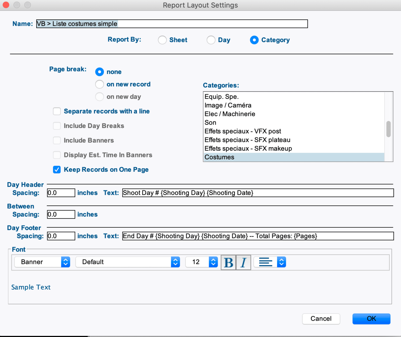Expand the Default font family dropdown
Image resolution: width=401 pixels, height=337 pixels.
[128, 262]
